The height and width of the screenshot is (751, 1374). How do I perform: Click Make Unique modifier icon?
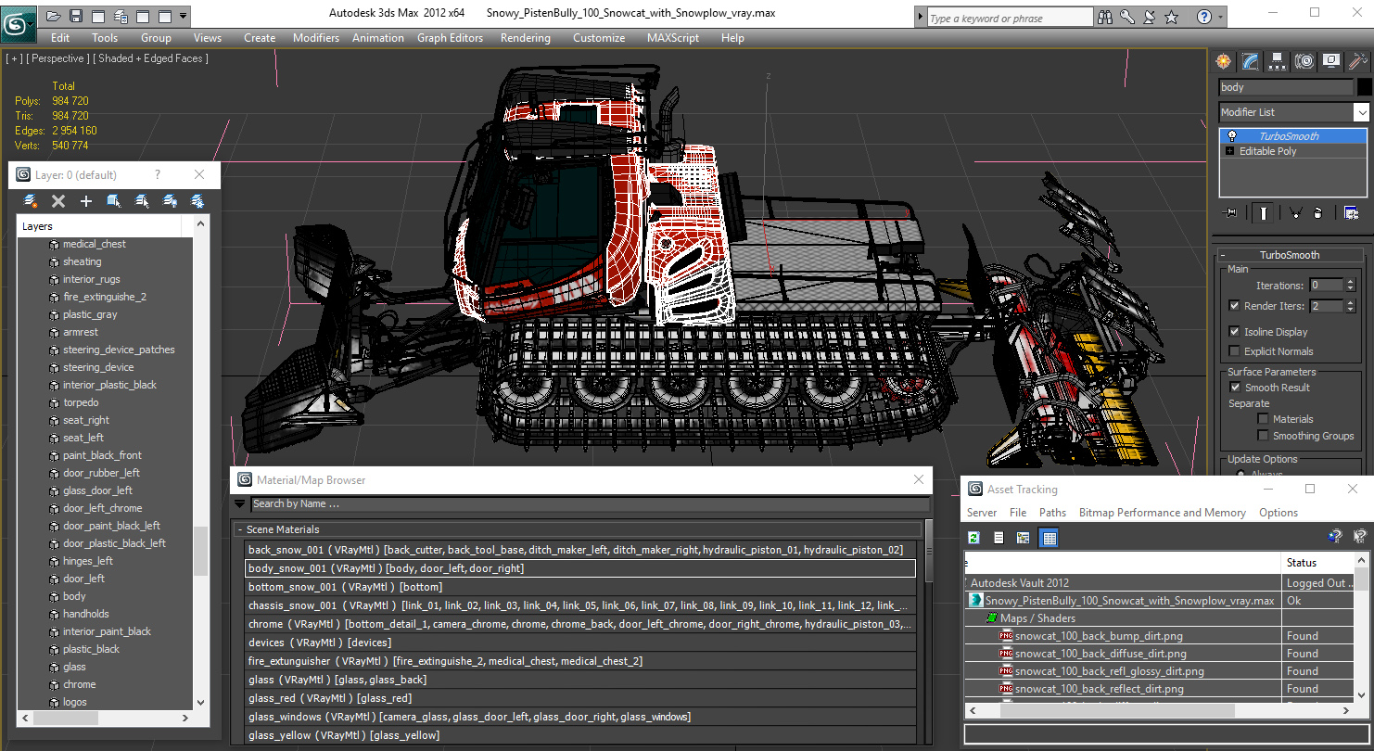click(1296, 213)
